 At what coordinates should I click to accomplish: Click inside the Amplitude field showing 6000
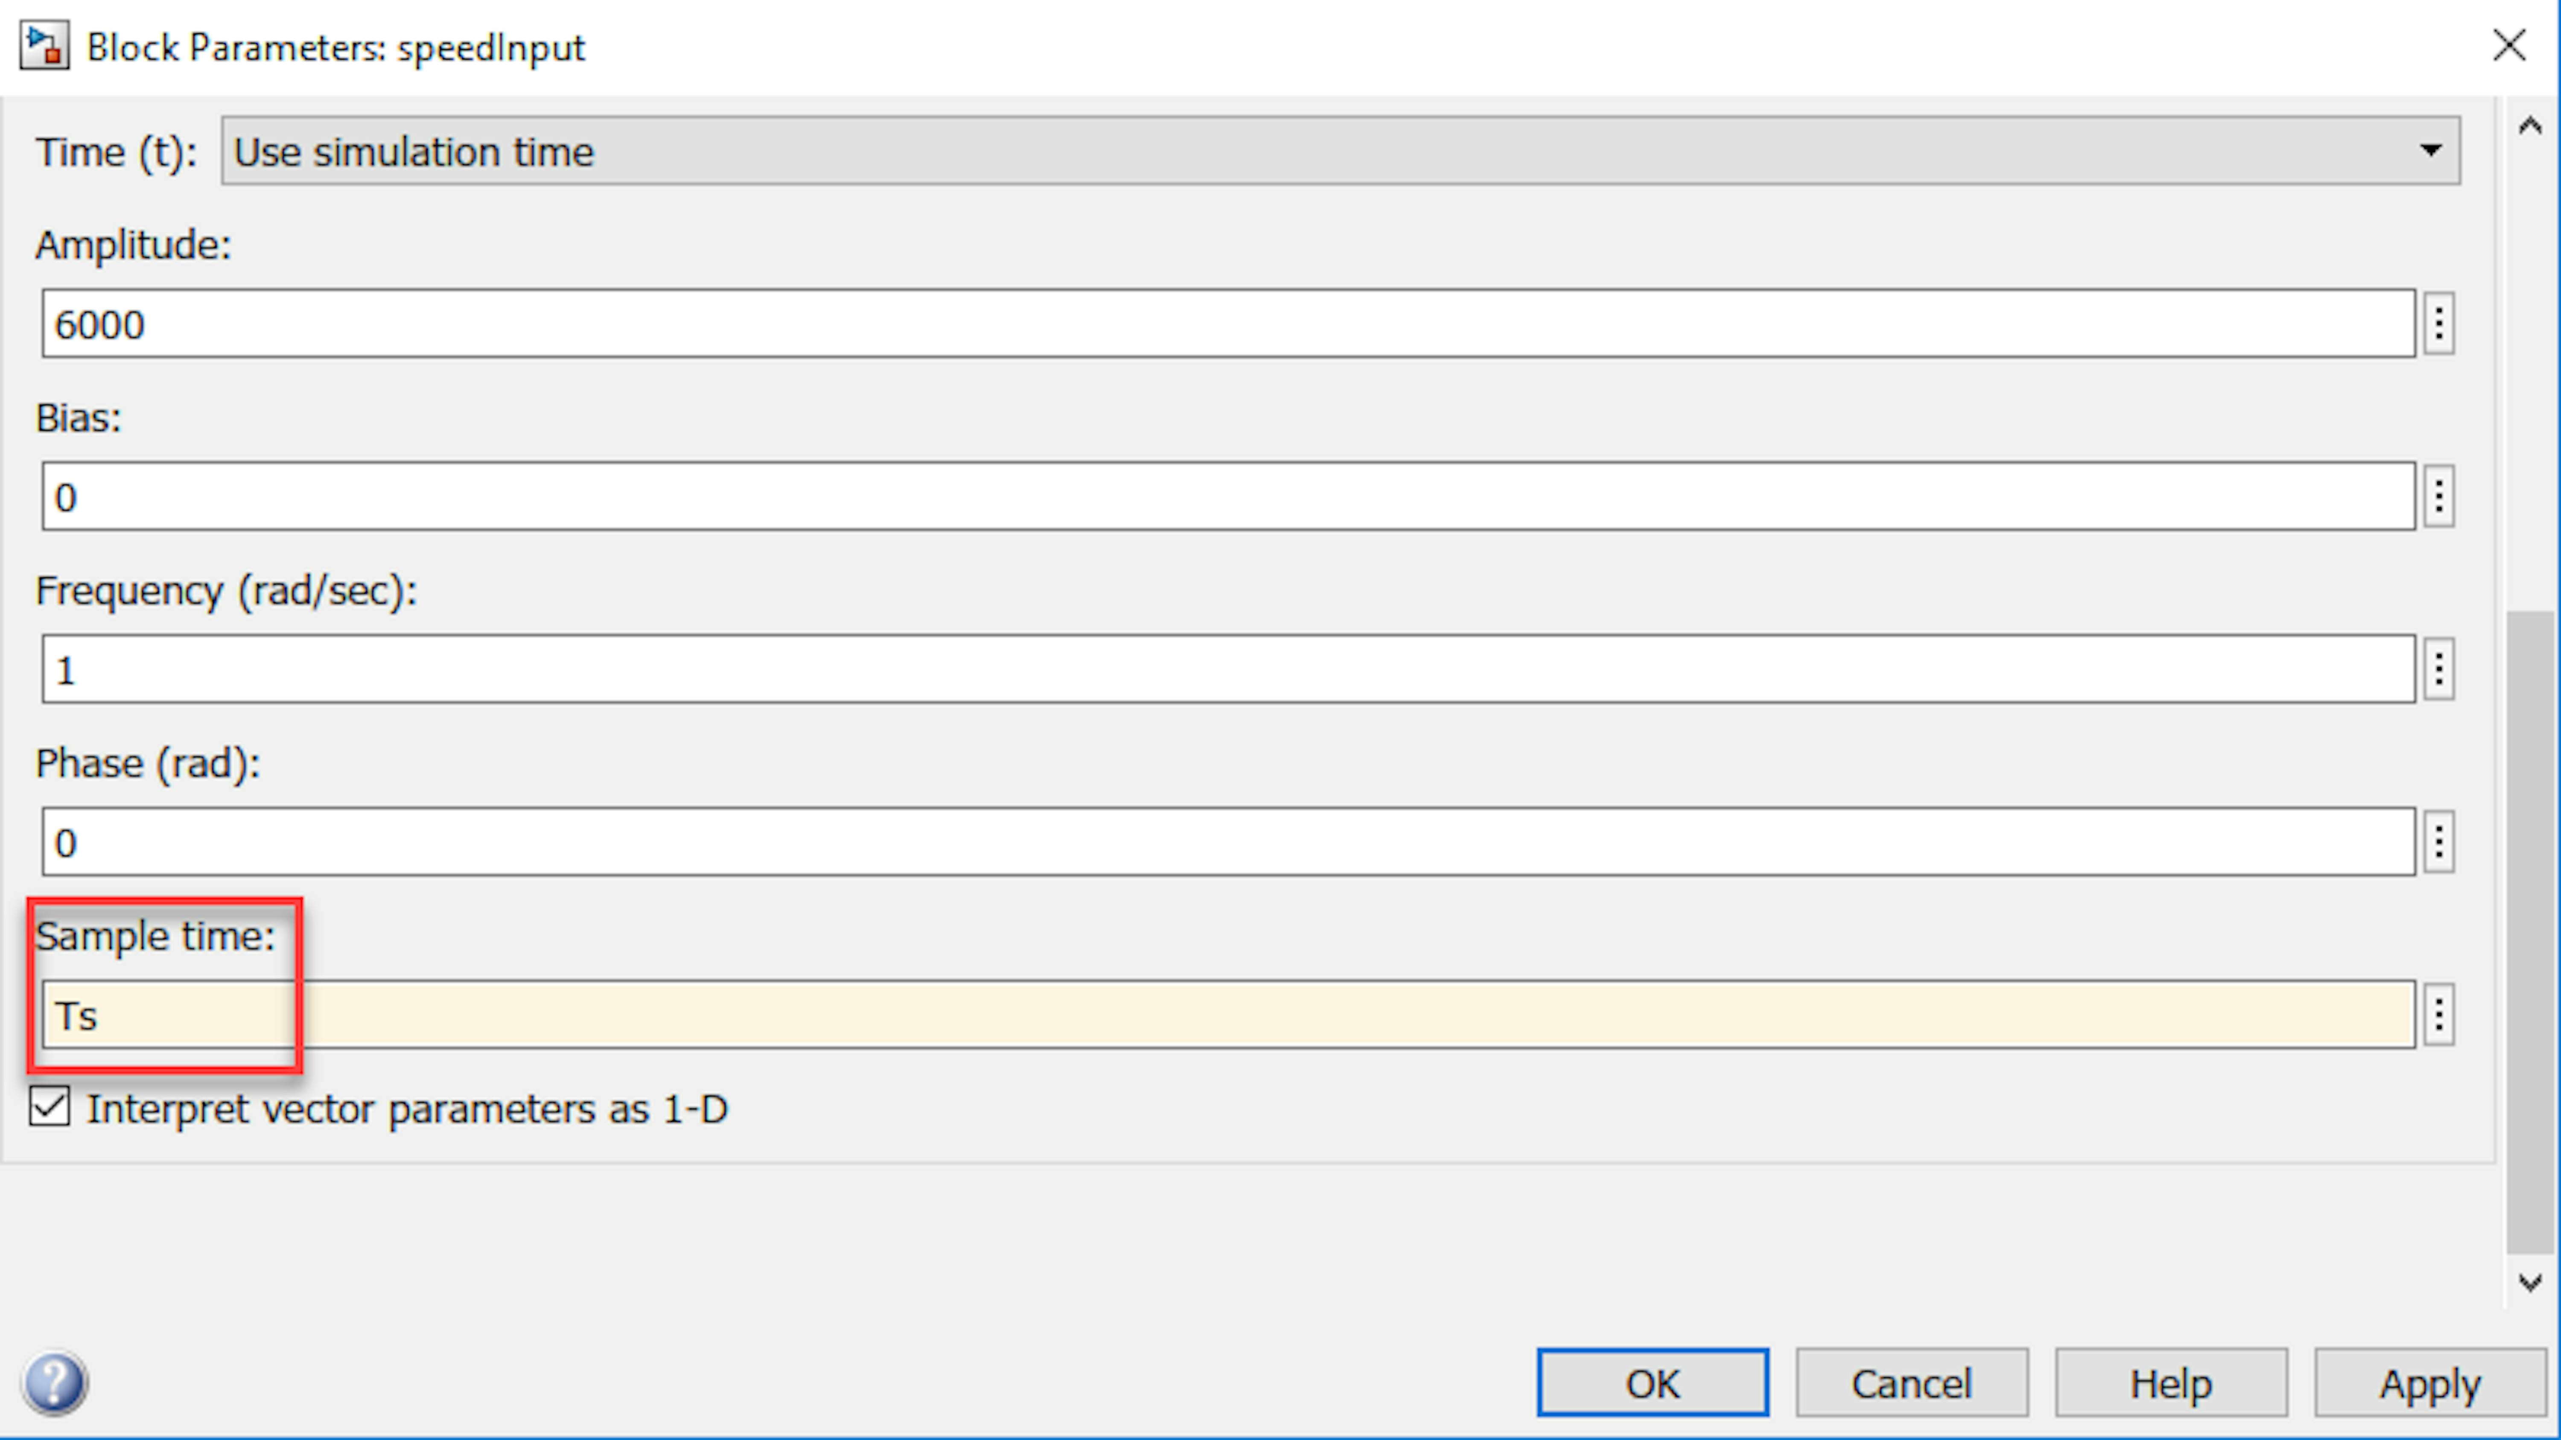(x=1229, y=324)
